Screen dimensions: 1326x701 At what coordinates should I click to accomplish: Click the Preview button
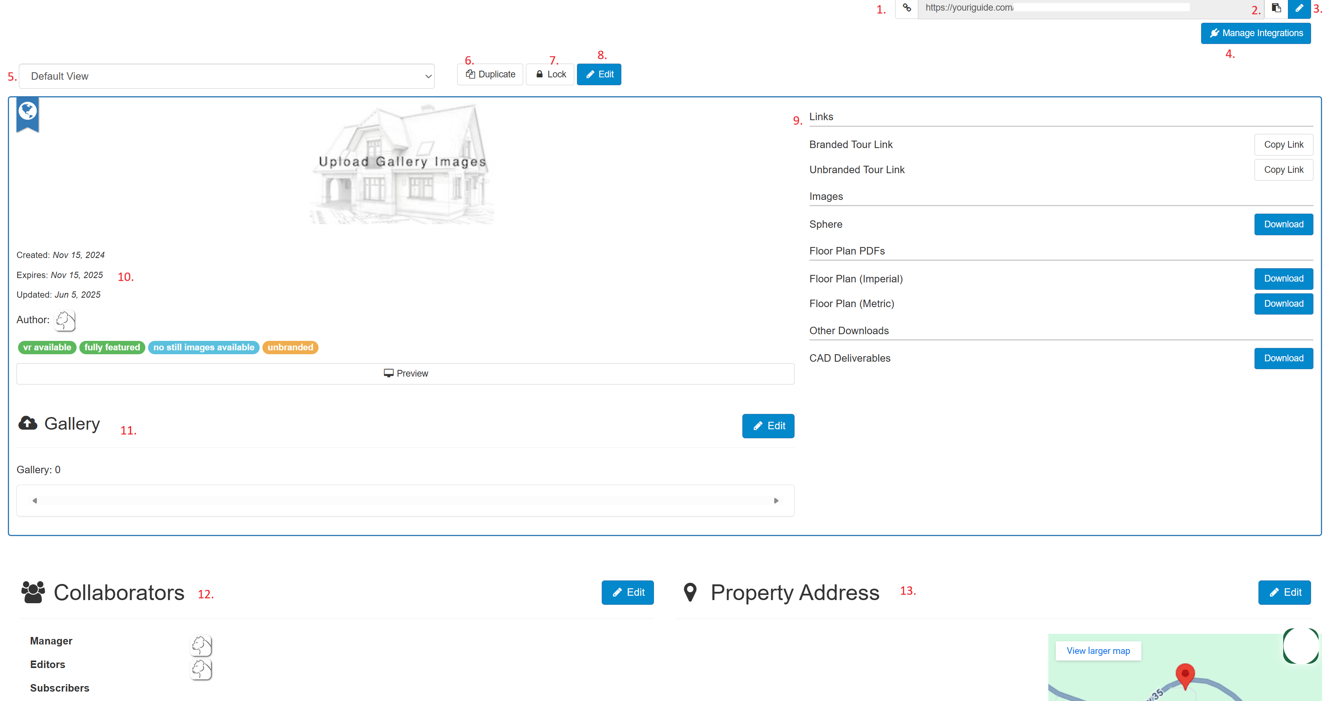(405, 373)
